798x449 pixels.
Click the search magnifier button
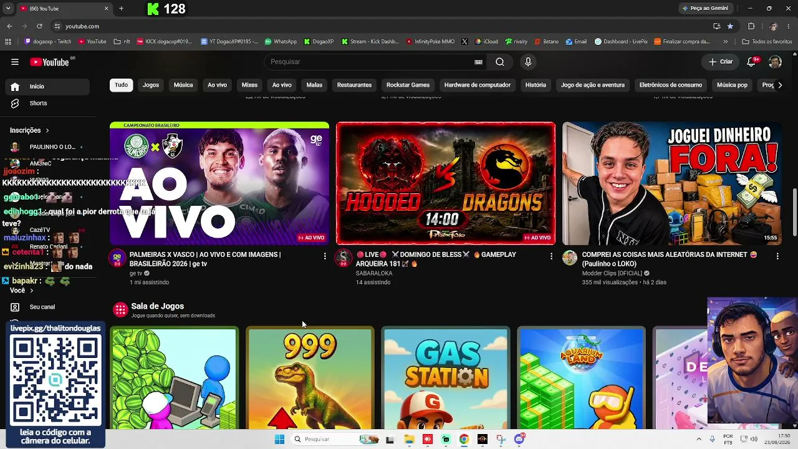pos(500,62)
